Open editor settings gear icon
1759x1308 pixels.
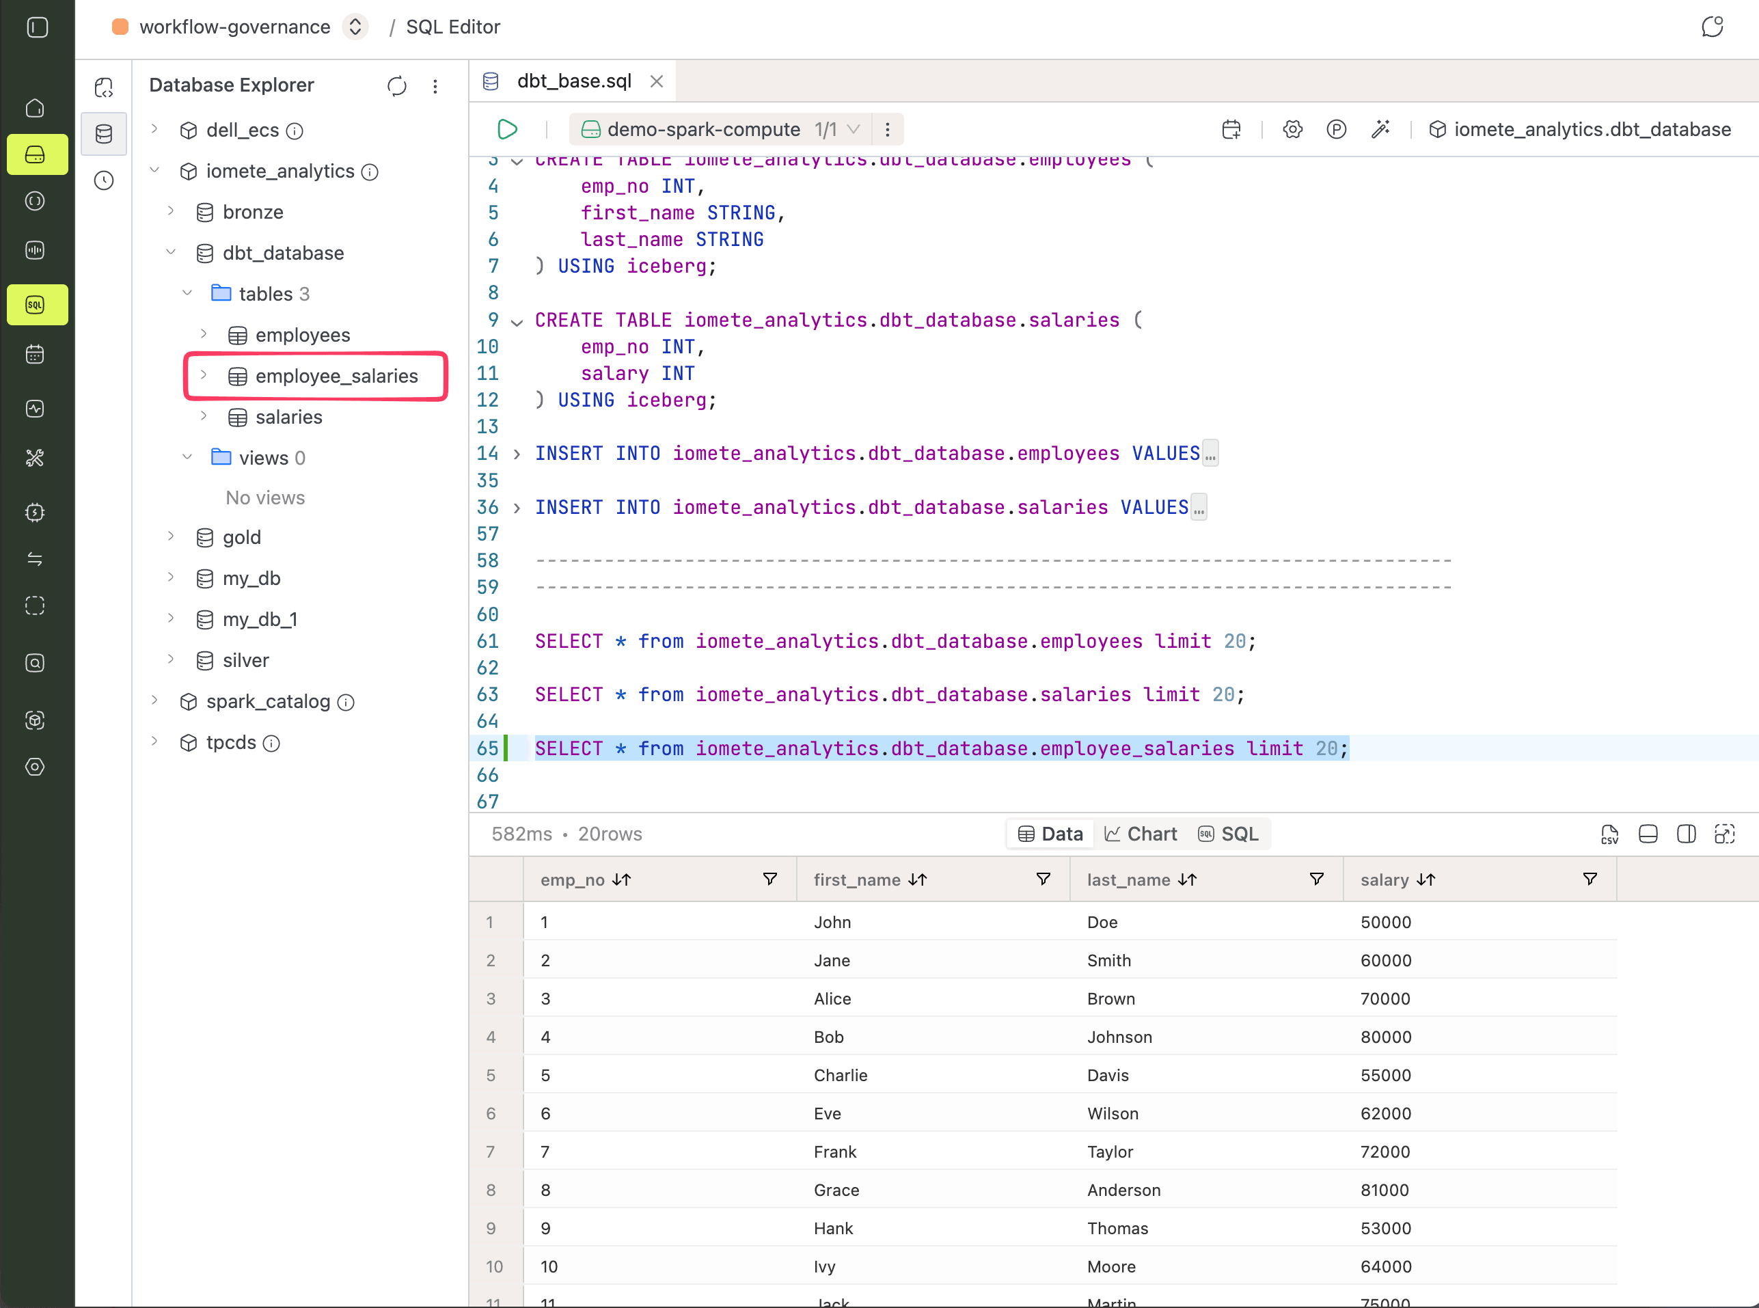pyautogui.click(x=1293, y=129)
